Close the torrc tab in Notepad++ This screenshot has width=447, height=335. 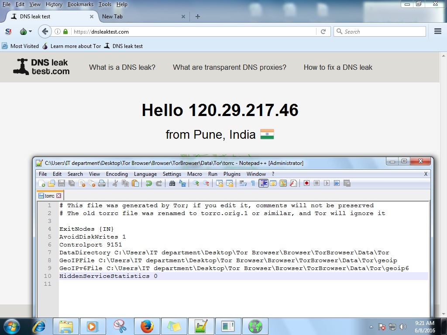(59, 196)
